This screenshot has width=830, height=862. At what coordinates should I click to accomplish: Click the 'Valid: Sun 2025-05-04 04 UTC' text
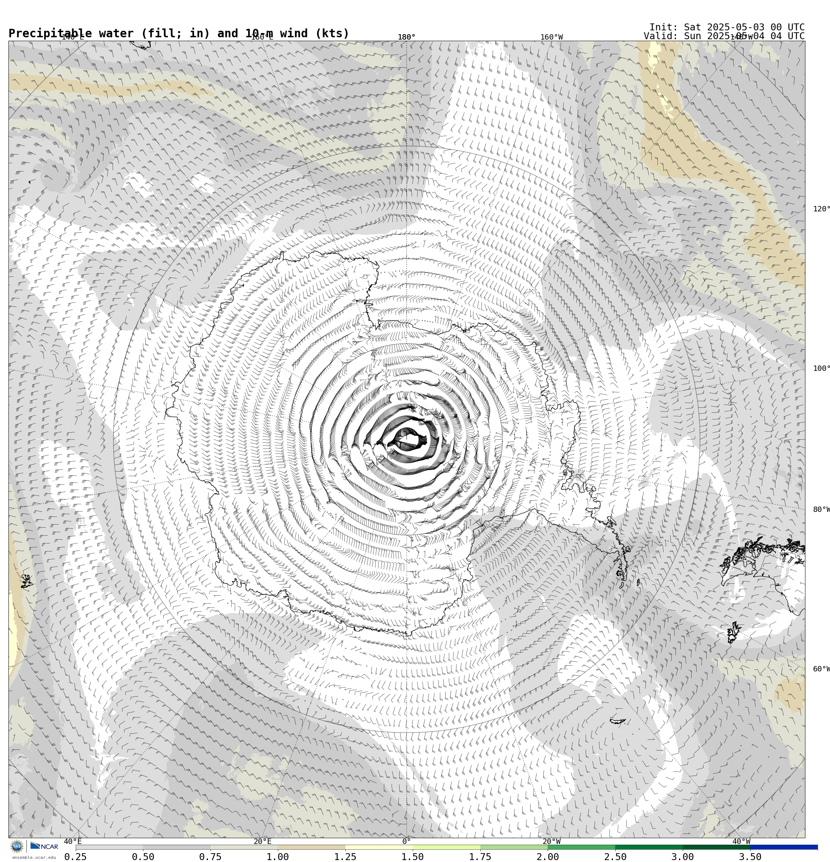click(x=724, y=36)
